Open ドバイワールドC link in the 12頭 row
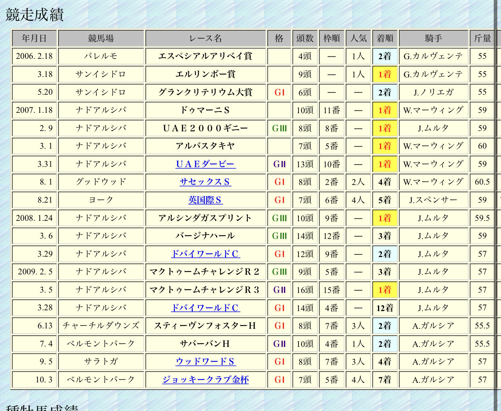 pos(205,254)
